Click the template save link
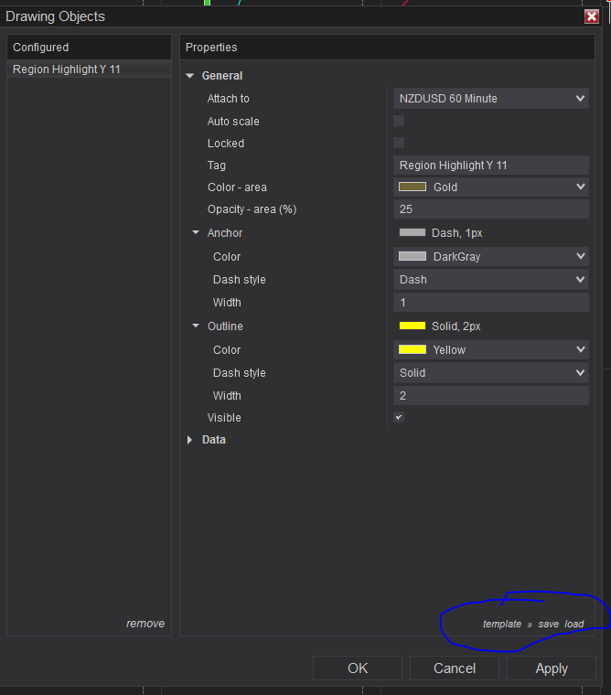 pos(548,624)
